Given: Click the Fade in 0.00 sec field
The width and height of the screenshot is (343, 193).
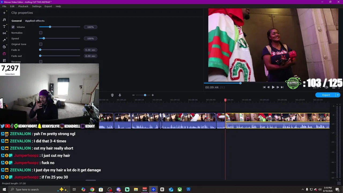Looking at the screenshot, I should [x=90, y=50].
